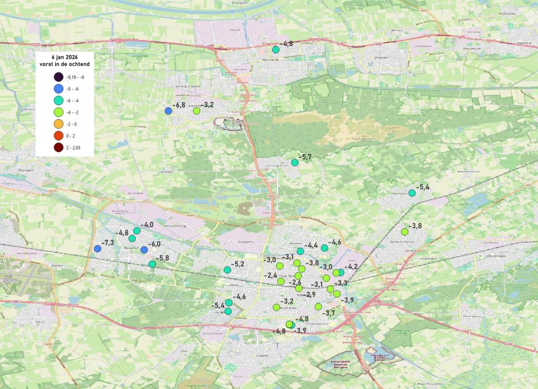Click the -5,4 marker near De Blaak
Viewport: 538px width, 389px height.
pos(228,312)
